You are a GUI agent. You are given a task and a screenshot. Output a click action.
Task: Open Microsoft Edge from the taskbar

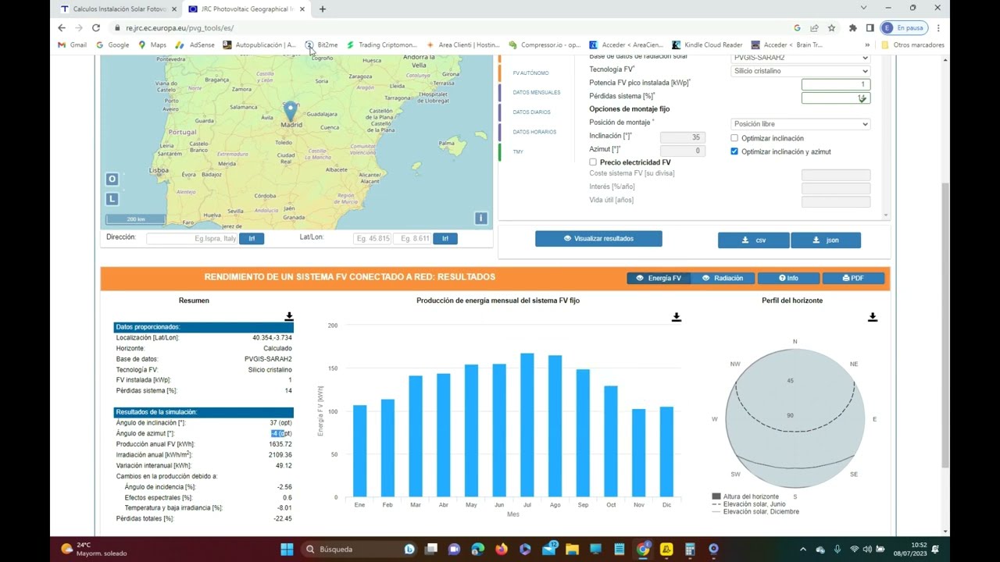[x=478, y=549]
